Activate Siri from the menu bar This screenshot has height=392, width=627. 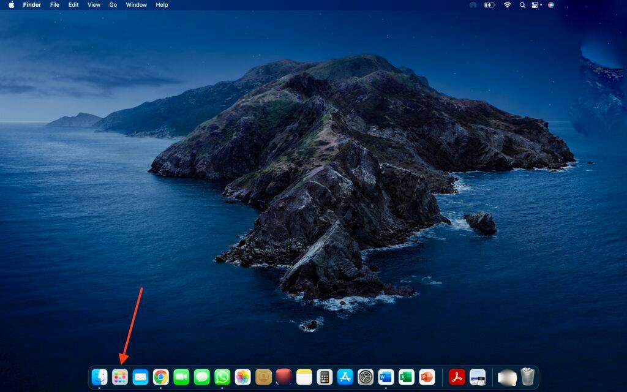point(551,5)
